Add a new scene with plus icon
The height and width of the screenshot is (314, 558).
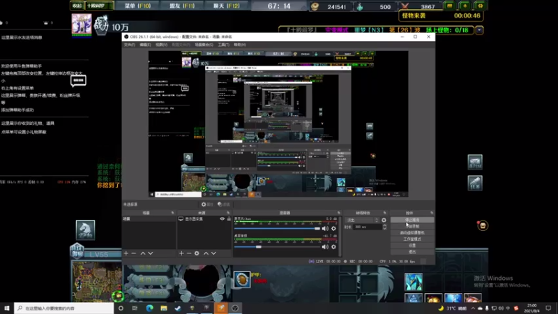[x=126, y=253]
